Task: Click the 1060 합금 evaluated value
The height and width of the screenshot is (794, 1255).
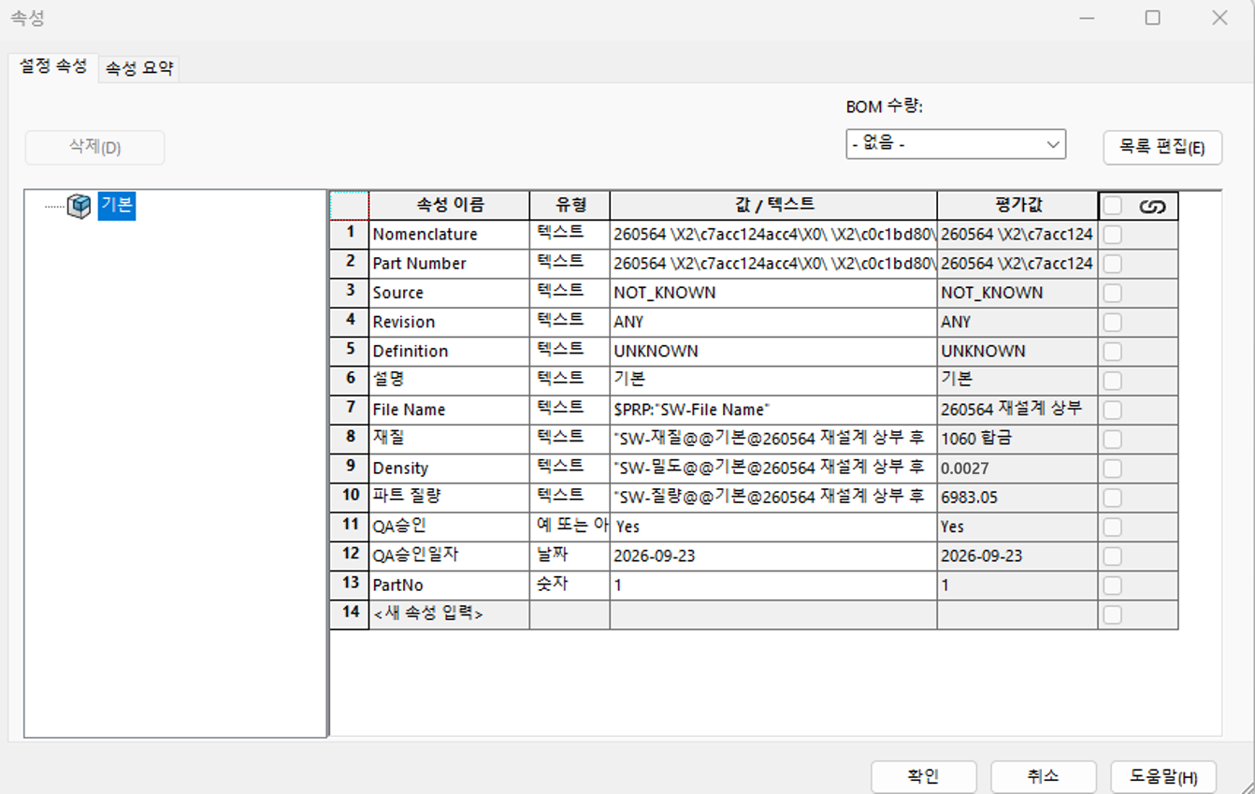Action: [1017, 439]
